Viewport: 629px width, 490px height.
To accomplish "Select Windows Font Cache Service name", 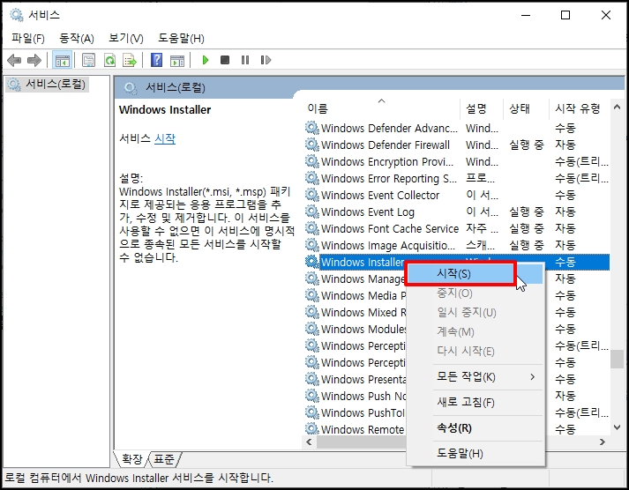I will pyautogui.click(x=390, y=228).
